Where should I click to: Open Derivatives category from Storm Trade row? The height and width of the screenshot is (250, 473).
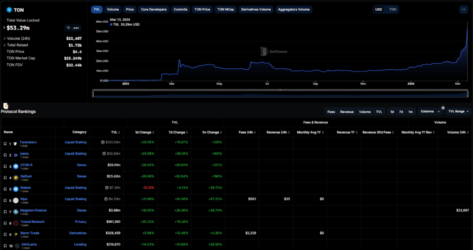coord(78,233)
